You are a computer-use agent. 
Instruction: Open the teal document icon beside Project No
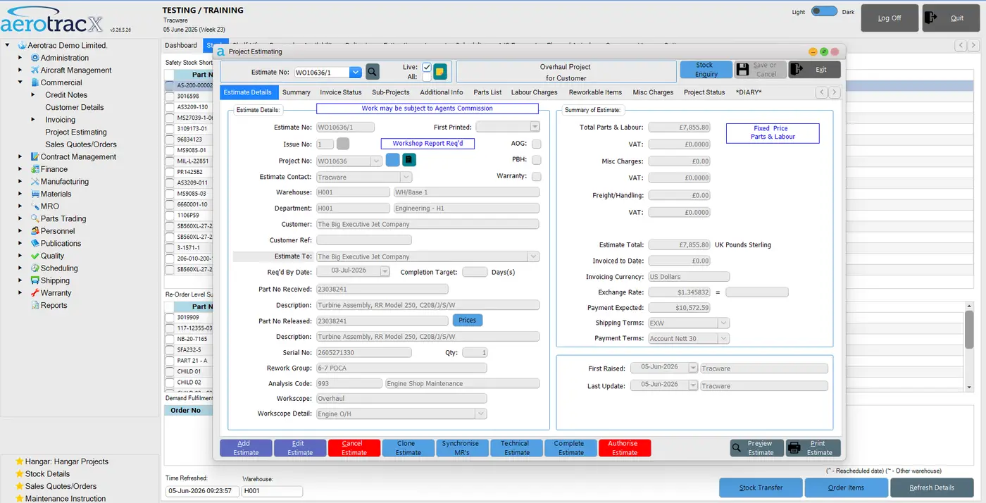pyautogui.click(x=409, y=161)
